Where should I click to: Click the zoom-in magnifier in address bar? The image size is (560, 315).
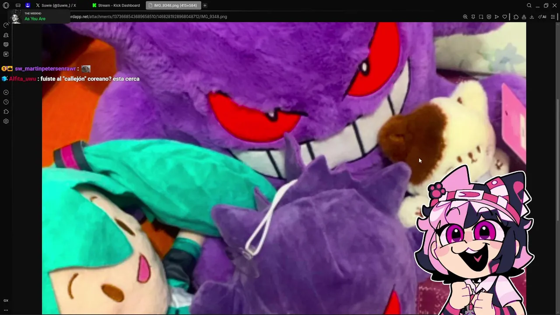coord(465,17)
